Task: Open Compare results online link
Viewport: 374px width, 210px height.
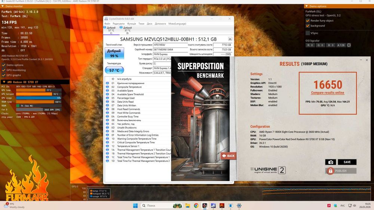Action: click(x=328, y=93)
